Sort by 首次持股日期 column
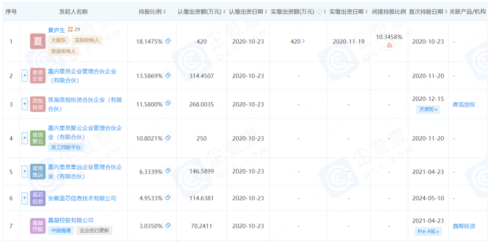This screenshot has height=243, width=490. (x=446, y=12)
